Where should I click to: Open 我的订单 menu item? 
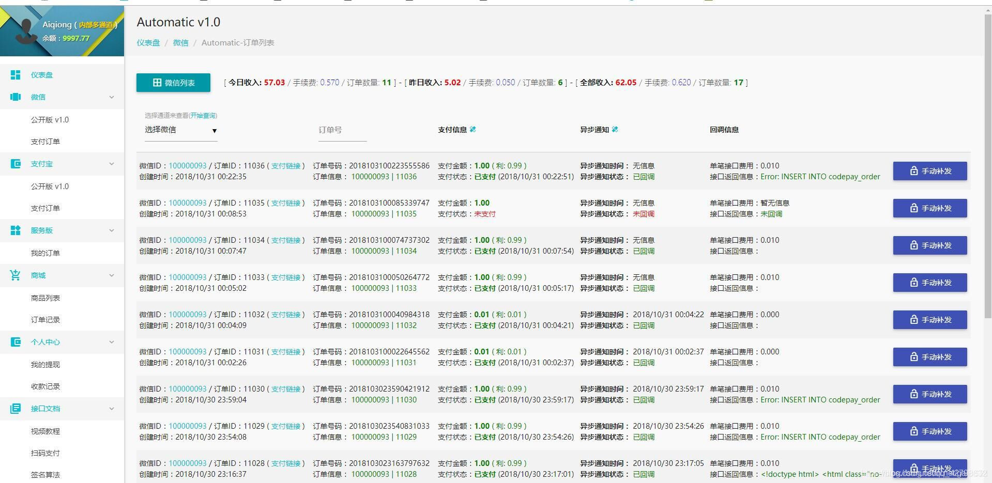(45, 253)
